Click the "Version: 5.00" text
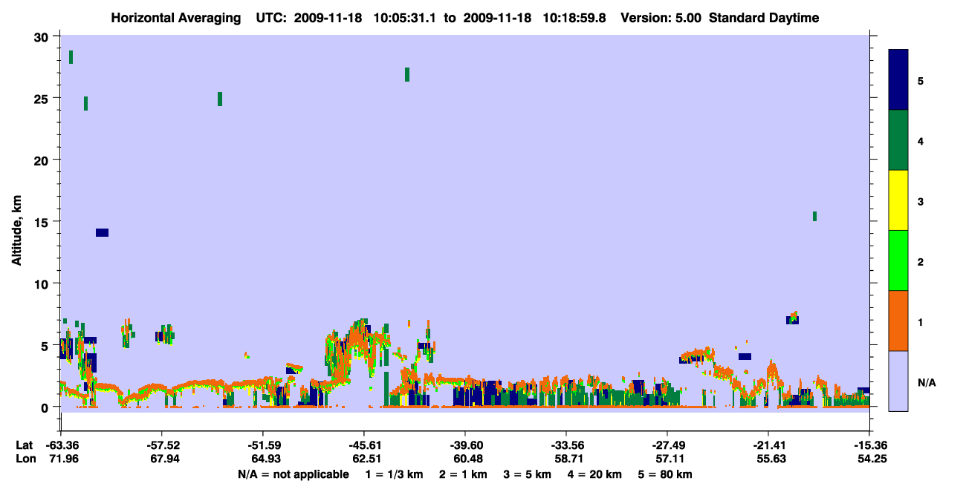The height and width of the screenshot is (495, 966). tap(661, 18)
